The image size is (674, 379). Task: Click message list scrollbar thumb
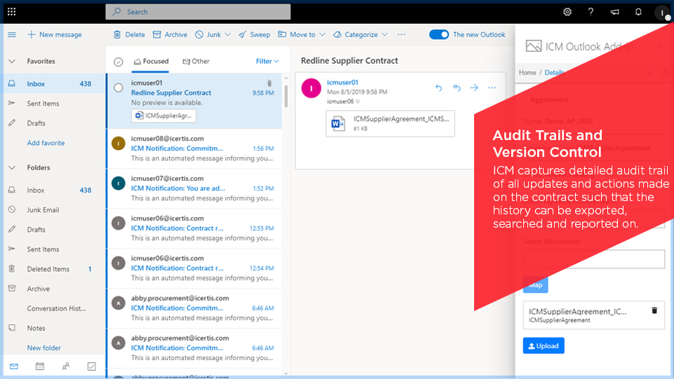tap(286, 95)
